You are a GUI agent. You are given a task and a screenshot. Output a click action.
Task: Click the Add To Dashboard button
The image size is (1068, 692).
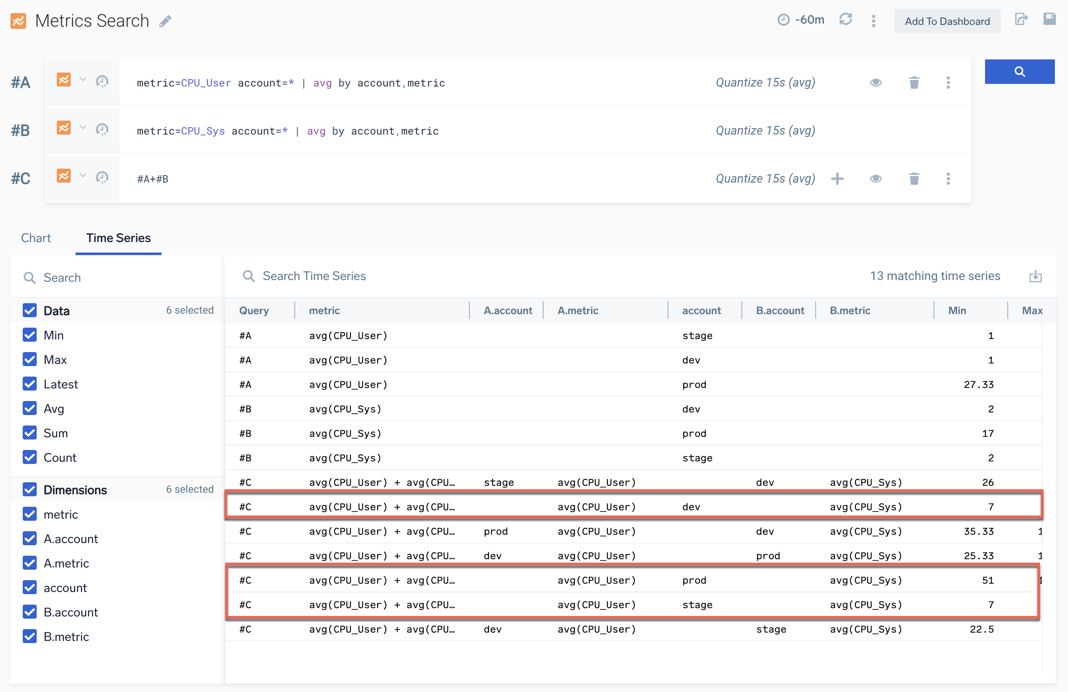coord(947,21)
